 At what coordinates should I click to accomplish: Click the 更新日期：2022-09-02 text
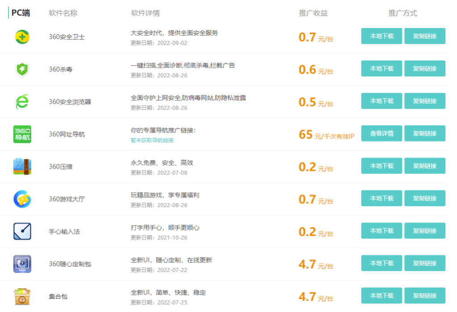click(x=159, y=43)
